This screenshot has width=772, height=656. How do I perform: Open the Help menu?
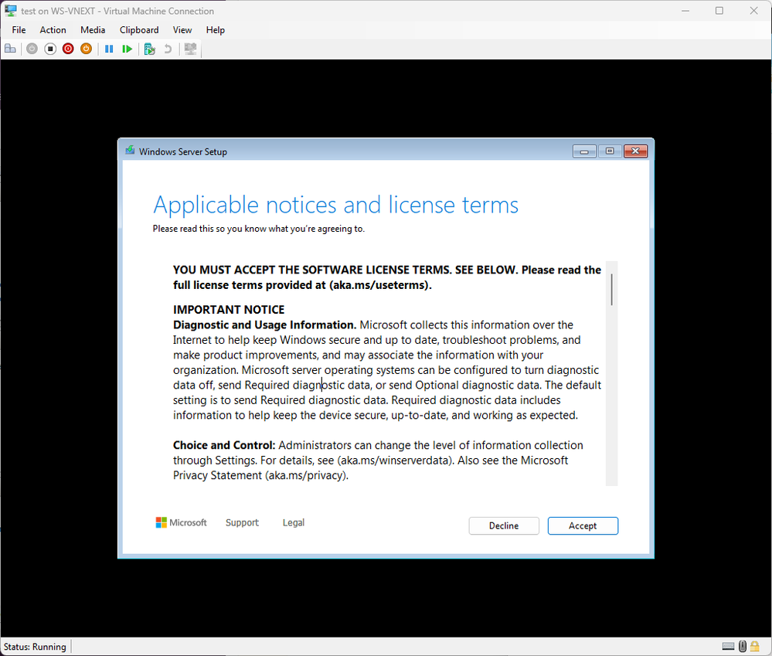coord(215,30)
